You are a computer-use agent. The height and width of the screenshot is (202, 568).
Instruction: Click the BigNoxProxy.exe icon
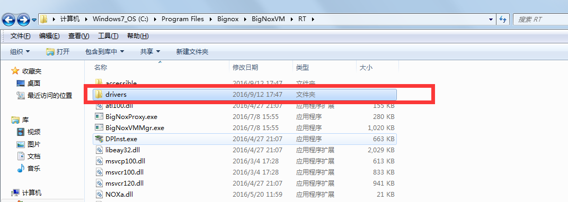pos(99,117)
